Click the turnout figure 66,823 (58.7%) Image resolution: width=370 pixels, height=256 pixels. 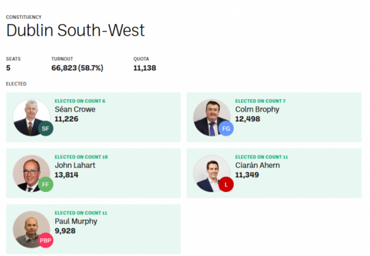(77, 68)
